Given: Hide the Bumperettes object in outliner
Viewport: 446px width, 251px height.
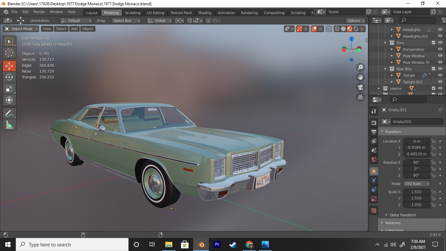Looking at the screenshot, I should point(440,49).
